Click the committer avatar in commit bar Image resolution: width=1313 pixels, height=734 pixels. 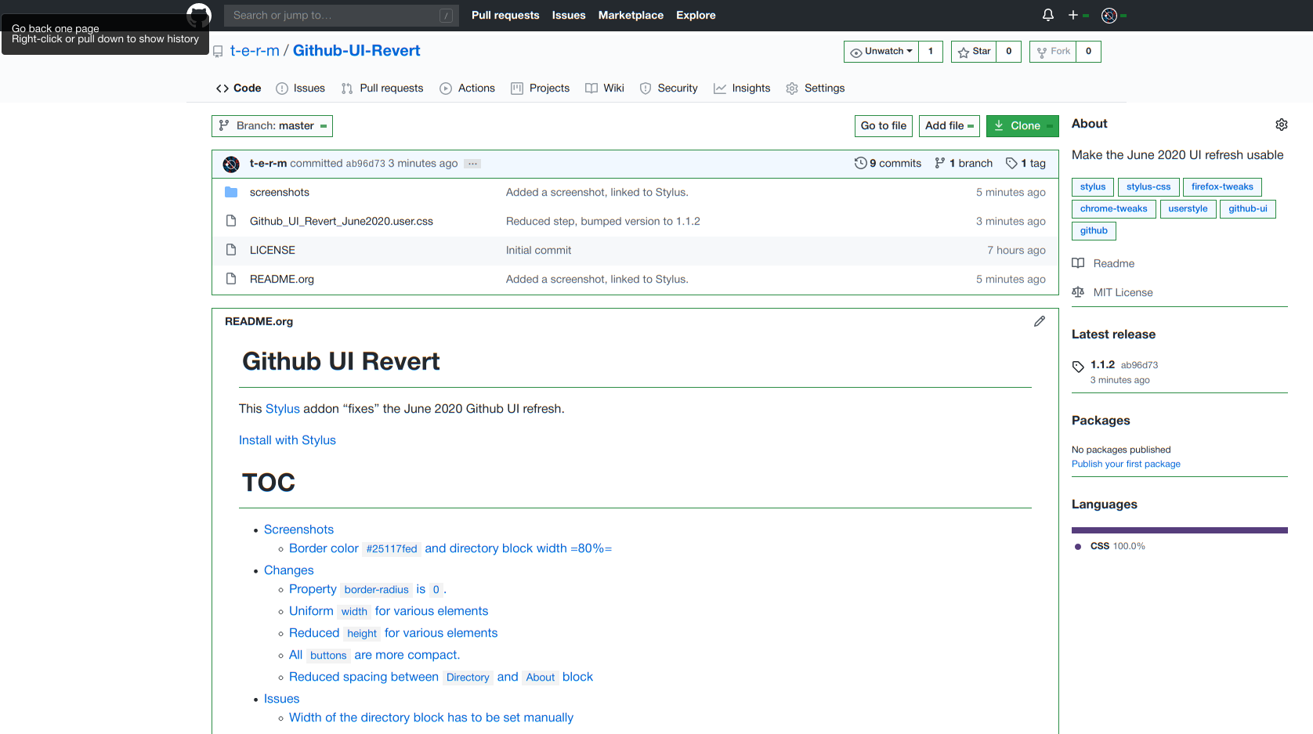[x=231, y=164]
